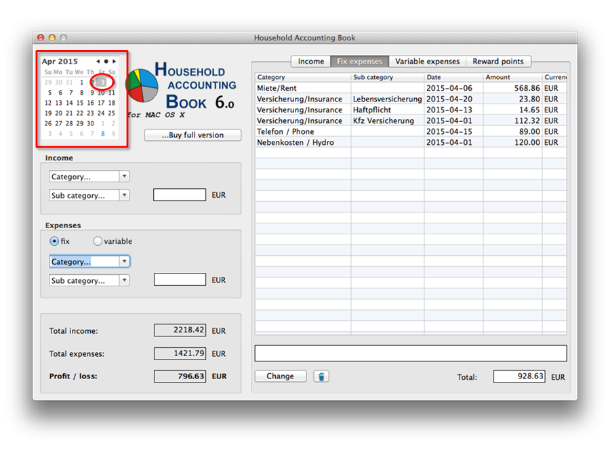Select the fix expenses radio button
This screenshot has height=457, width=610.
pyautogui.click(x=54, y=241)
